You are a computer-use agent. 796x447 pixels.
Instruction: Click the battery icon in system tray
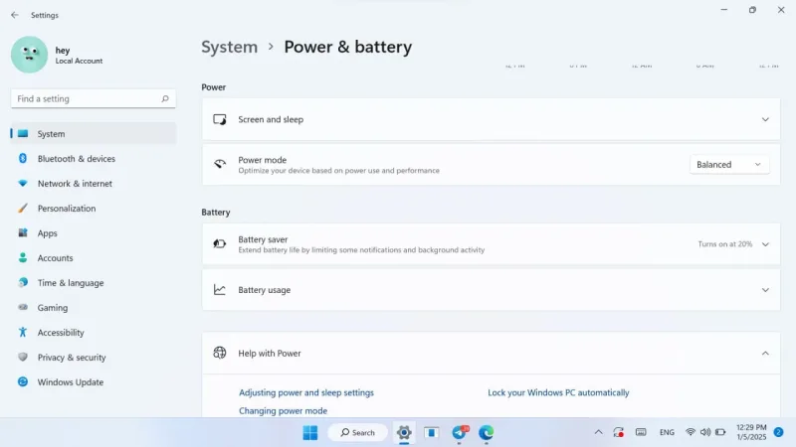(720, 432)
